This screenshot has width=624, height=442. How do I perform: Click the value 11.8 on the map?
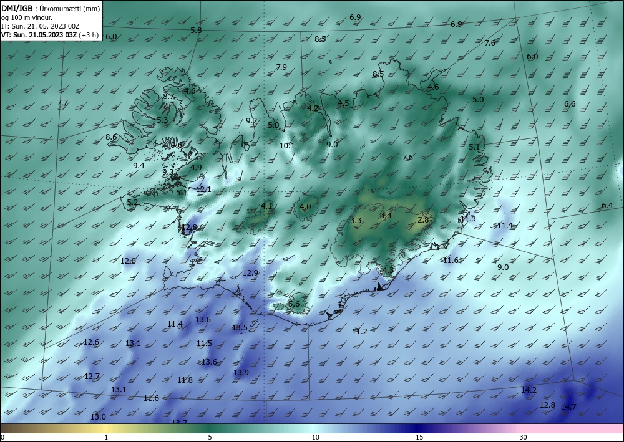185,380
